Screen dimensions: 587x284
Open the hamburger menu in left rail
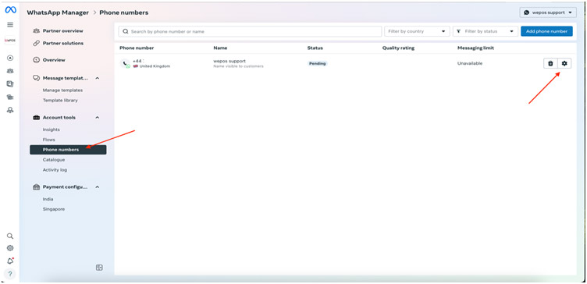(10, 25)
